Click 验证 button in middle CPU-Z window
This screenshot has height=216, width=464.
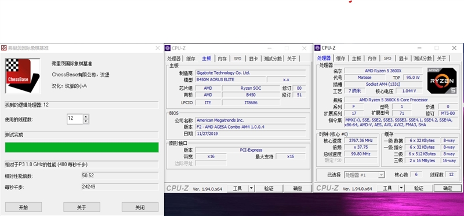pyautogui.click(x=269, y=188)
